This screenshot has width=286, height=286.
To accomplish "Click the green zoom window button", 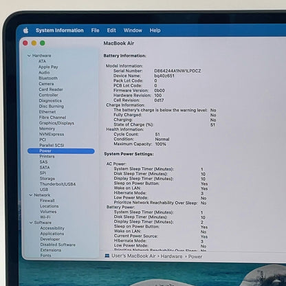I will (43, 43).
